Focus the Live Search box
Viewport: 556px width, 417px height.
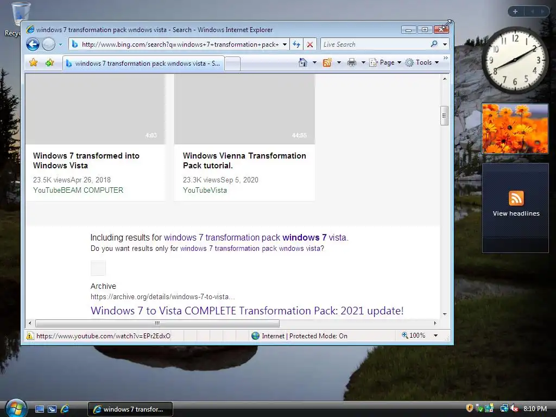[x=375, y=45]
